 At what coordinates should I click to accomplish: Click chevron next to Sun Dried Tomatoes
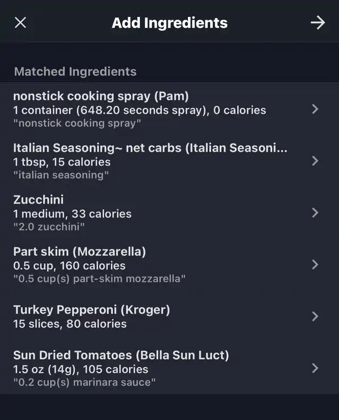pos(315,368)
